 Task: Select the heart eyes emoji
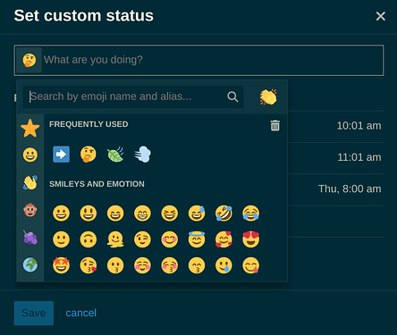tap(251, 239)
